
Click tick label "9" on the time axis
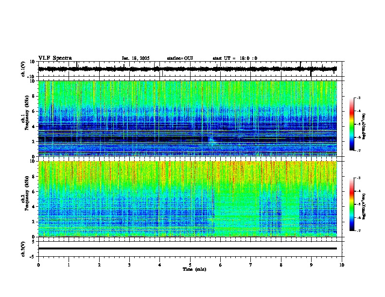311,265
